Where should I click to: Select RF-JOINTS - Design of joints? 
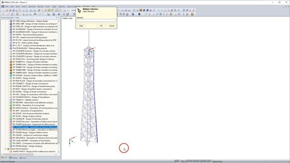tap(24, 78)
